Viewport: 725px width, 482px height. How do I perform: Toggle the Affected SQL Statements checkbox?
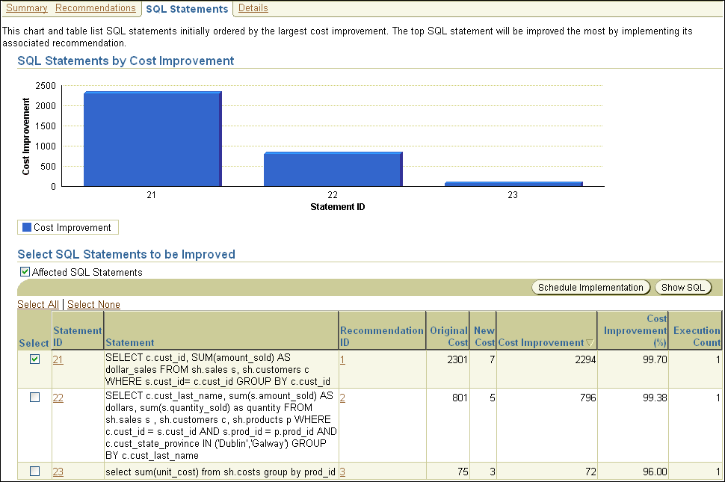(x=25, y=271)
